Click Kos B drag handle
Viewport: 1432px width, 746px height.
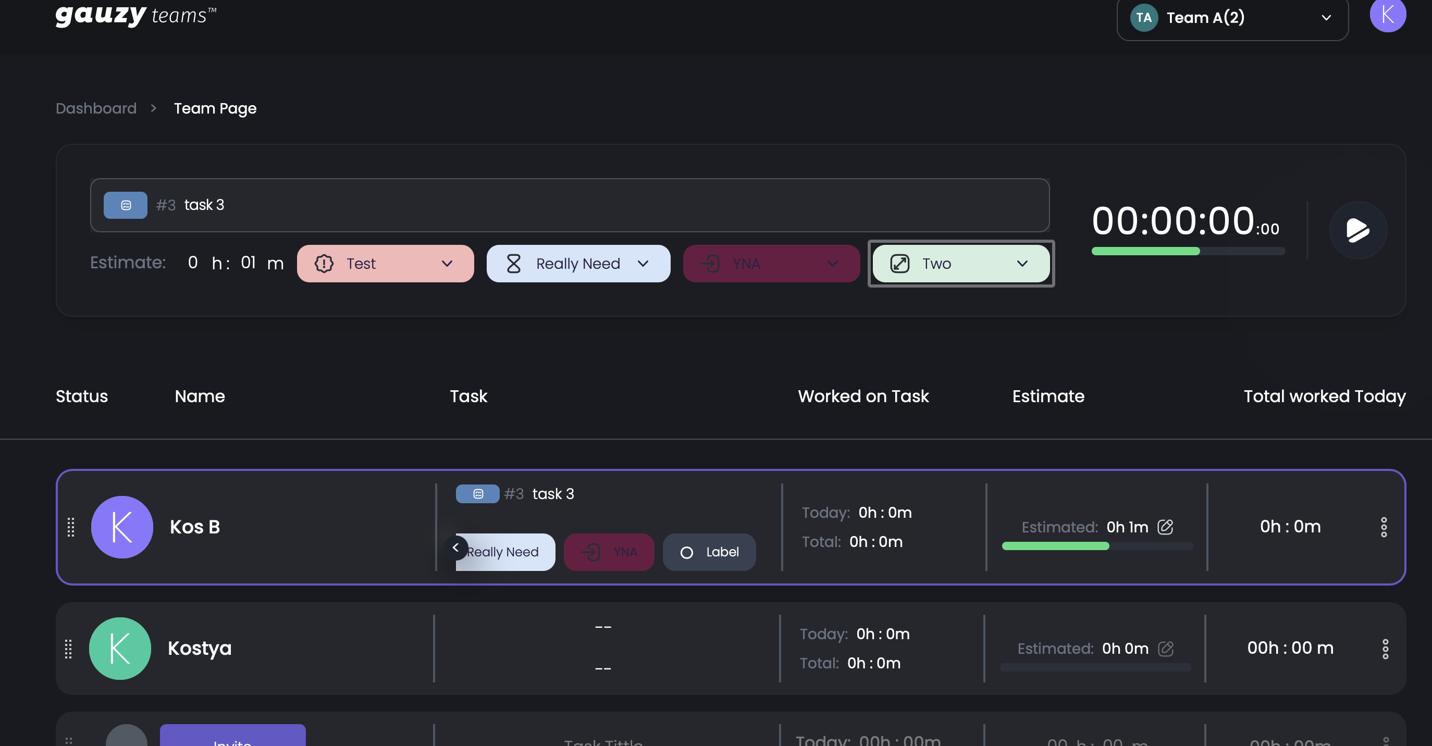(x=70, y=527)
